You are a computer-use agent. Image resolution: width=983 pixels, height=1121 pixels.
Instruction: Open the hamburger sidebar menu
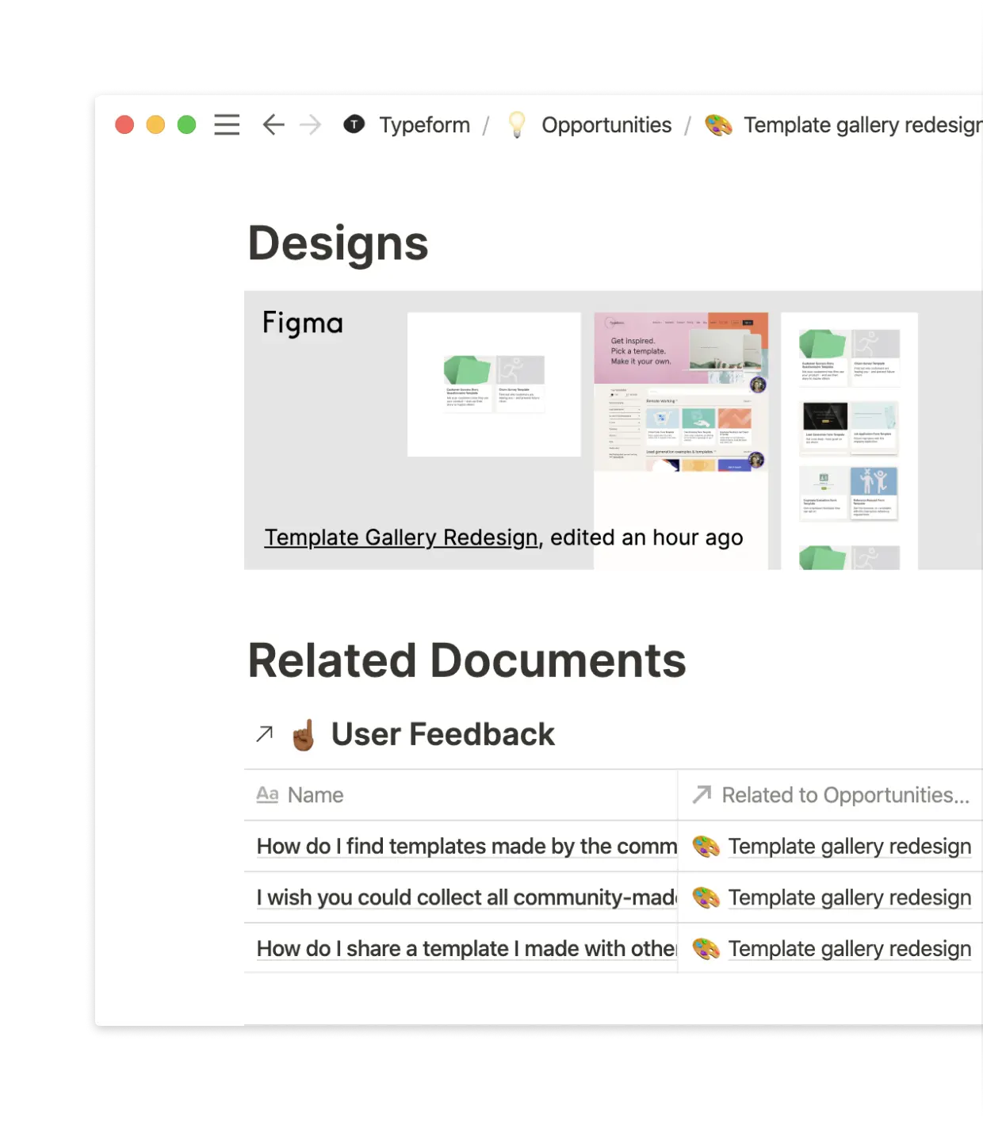pyautogui.click(x=227, y=124)
